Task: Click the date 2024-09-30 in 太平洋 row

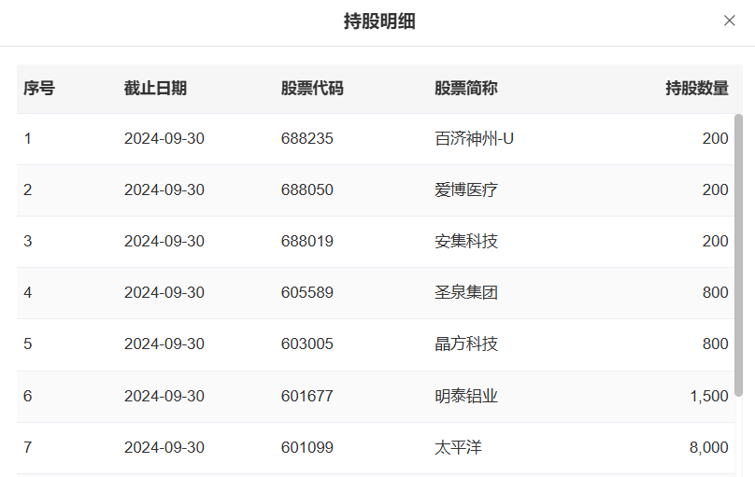Action: [164, 448]
